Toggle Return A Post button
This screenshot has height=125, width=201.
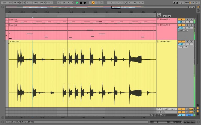(191, 109)
